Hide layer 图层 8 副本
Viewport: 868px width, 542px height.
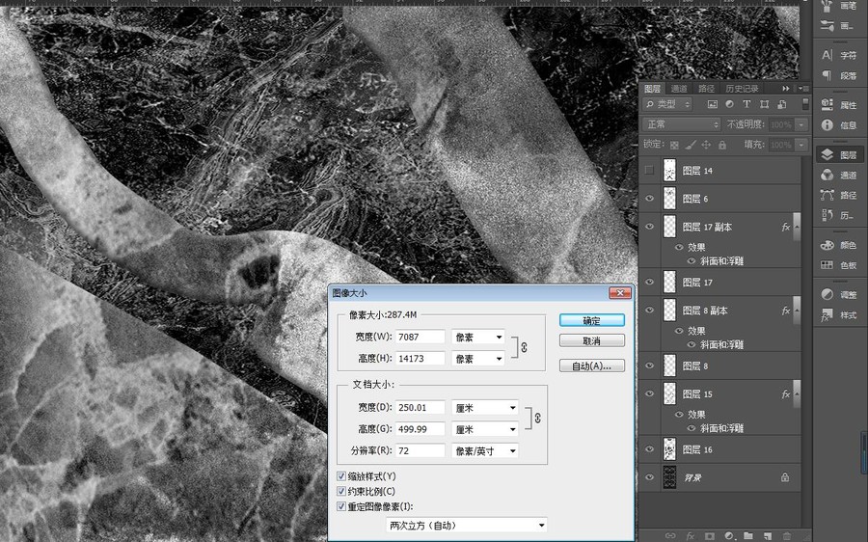[x=649, y=310]
